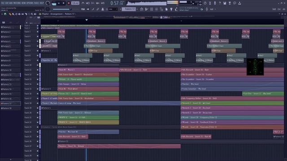This screenshot has width=287, height=161.
Task: Select Pattern 11 in picker list
Action: [10, 75]
